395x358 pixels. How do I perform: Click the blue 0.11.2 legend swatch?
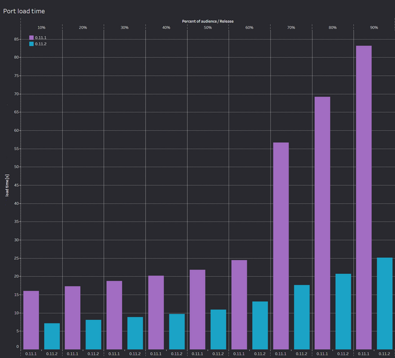(31, 44)
